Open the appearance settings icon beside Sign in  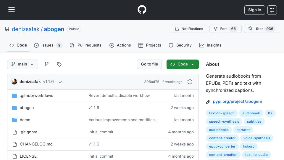pyautogui.click(x=272, y=10)
